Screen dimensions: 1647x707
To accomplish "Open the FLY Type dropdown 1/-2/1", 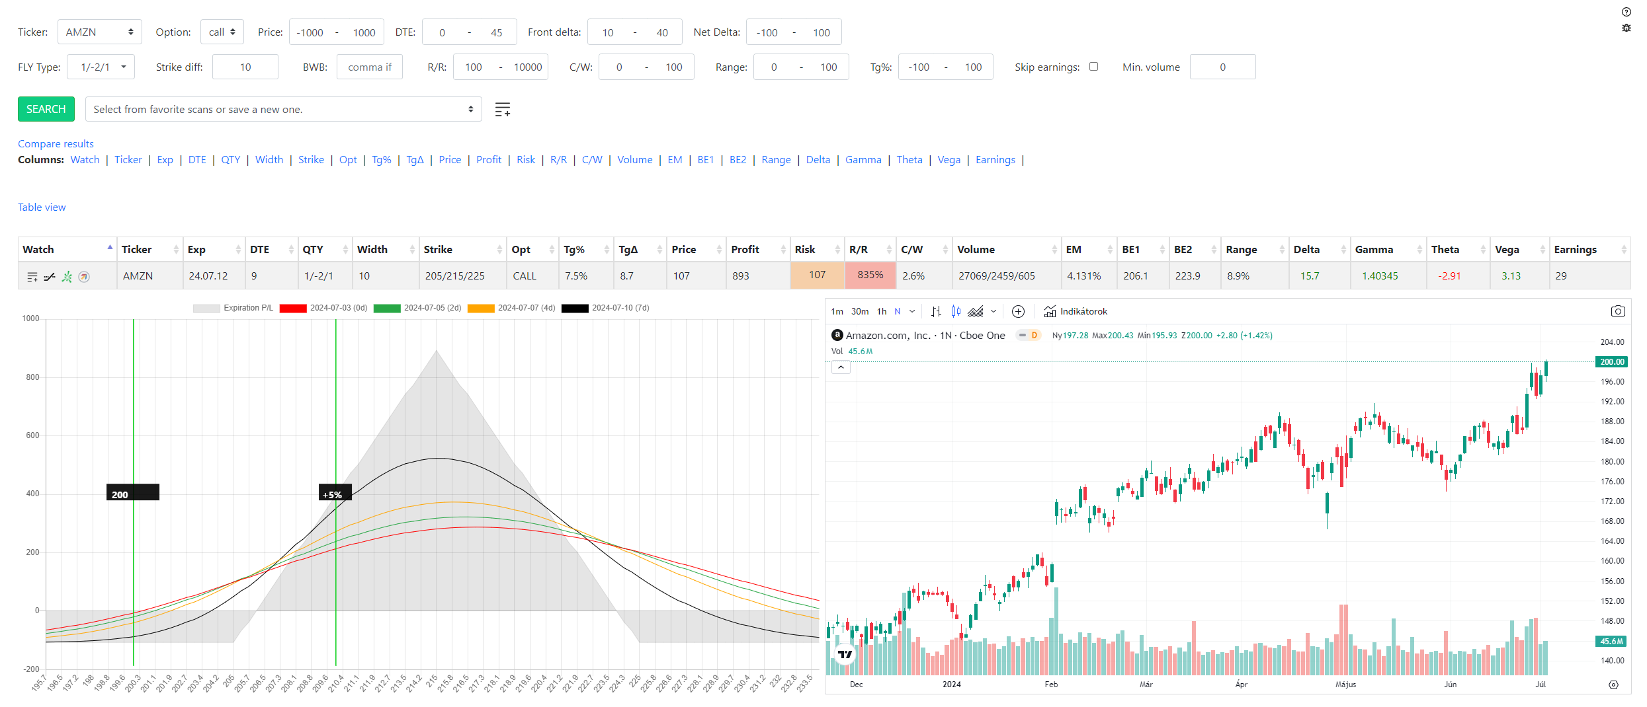I will [101, 67].
